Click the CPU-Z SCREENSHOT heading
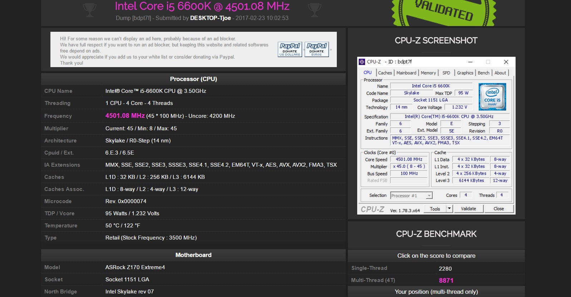Image resolution: width=571 pixels, height=297 pixels. pyautogui.click(x=436, y=40)
